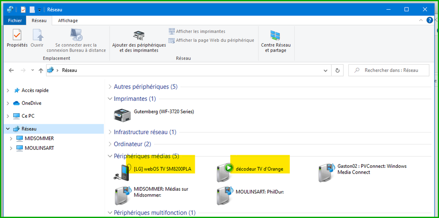Maximize the Réseau window

click(x=406, y=9)
